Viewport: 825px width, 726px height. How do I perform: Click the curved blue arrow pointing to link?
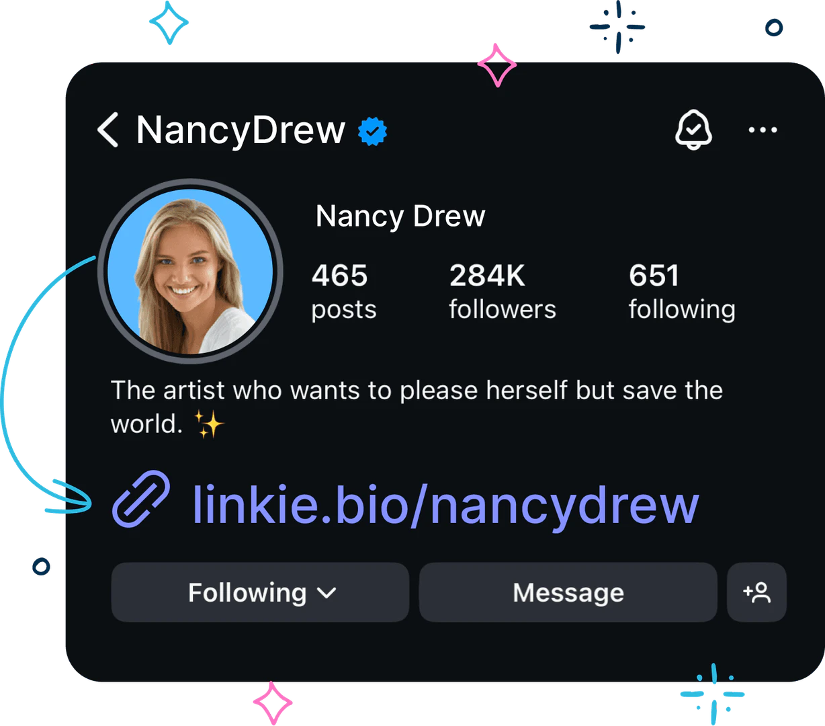click(47, 385)
